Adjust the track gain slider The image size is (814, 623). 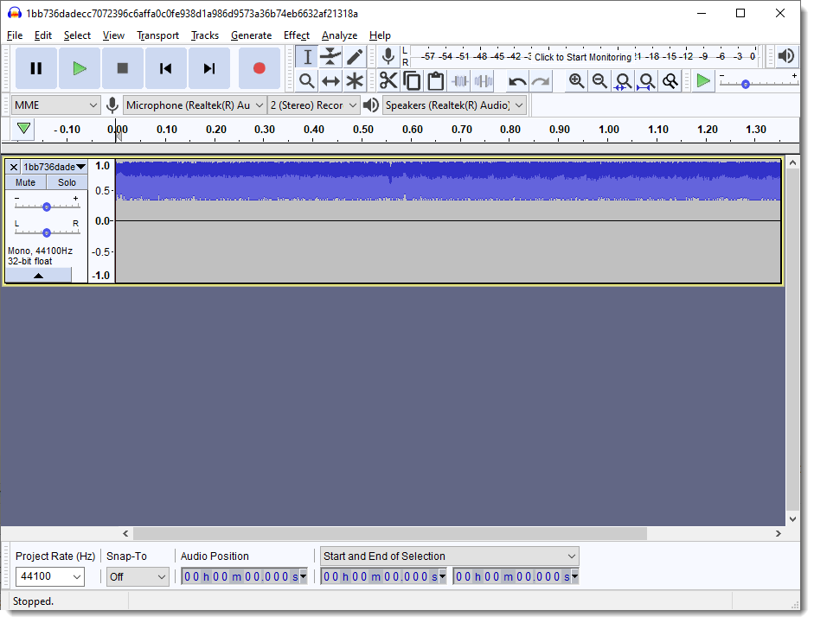tap(47, 206)
